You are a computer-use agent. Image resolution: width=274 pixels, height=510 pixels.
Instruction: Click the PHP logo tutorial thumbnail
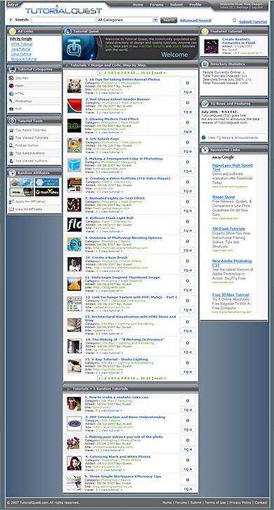point(74,424)
